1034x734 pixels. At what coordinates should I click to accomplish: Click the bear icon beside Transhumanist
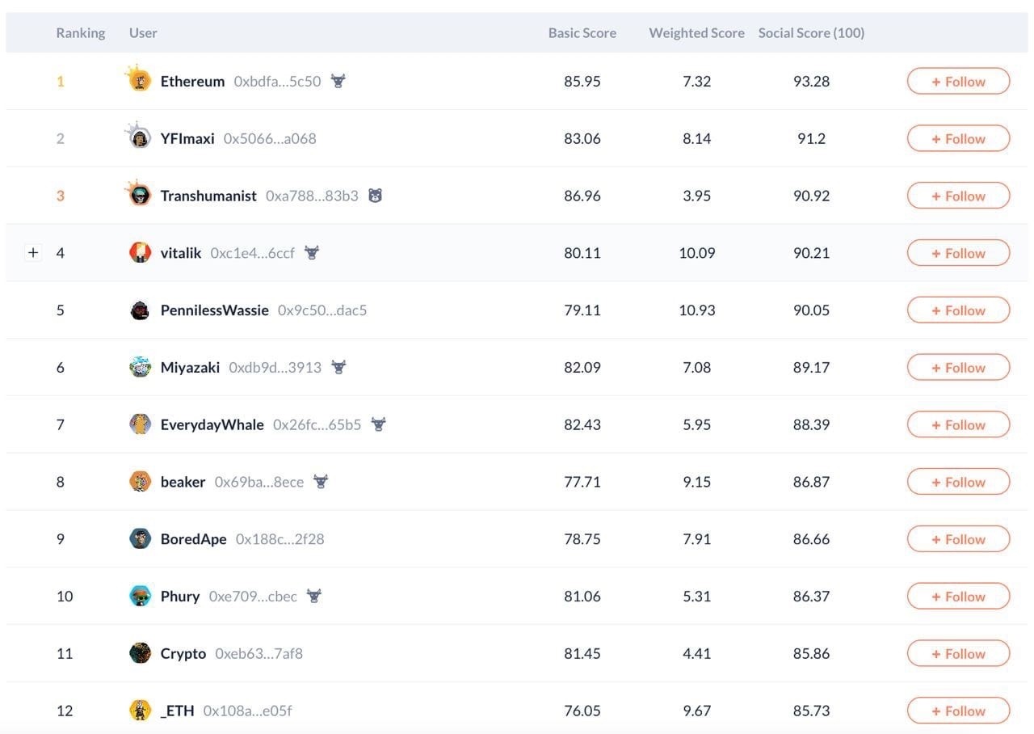click(375, 196)
